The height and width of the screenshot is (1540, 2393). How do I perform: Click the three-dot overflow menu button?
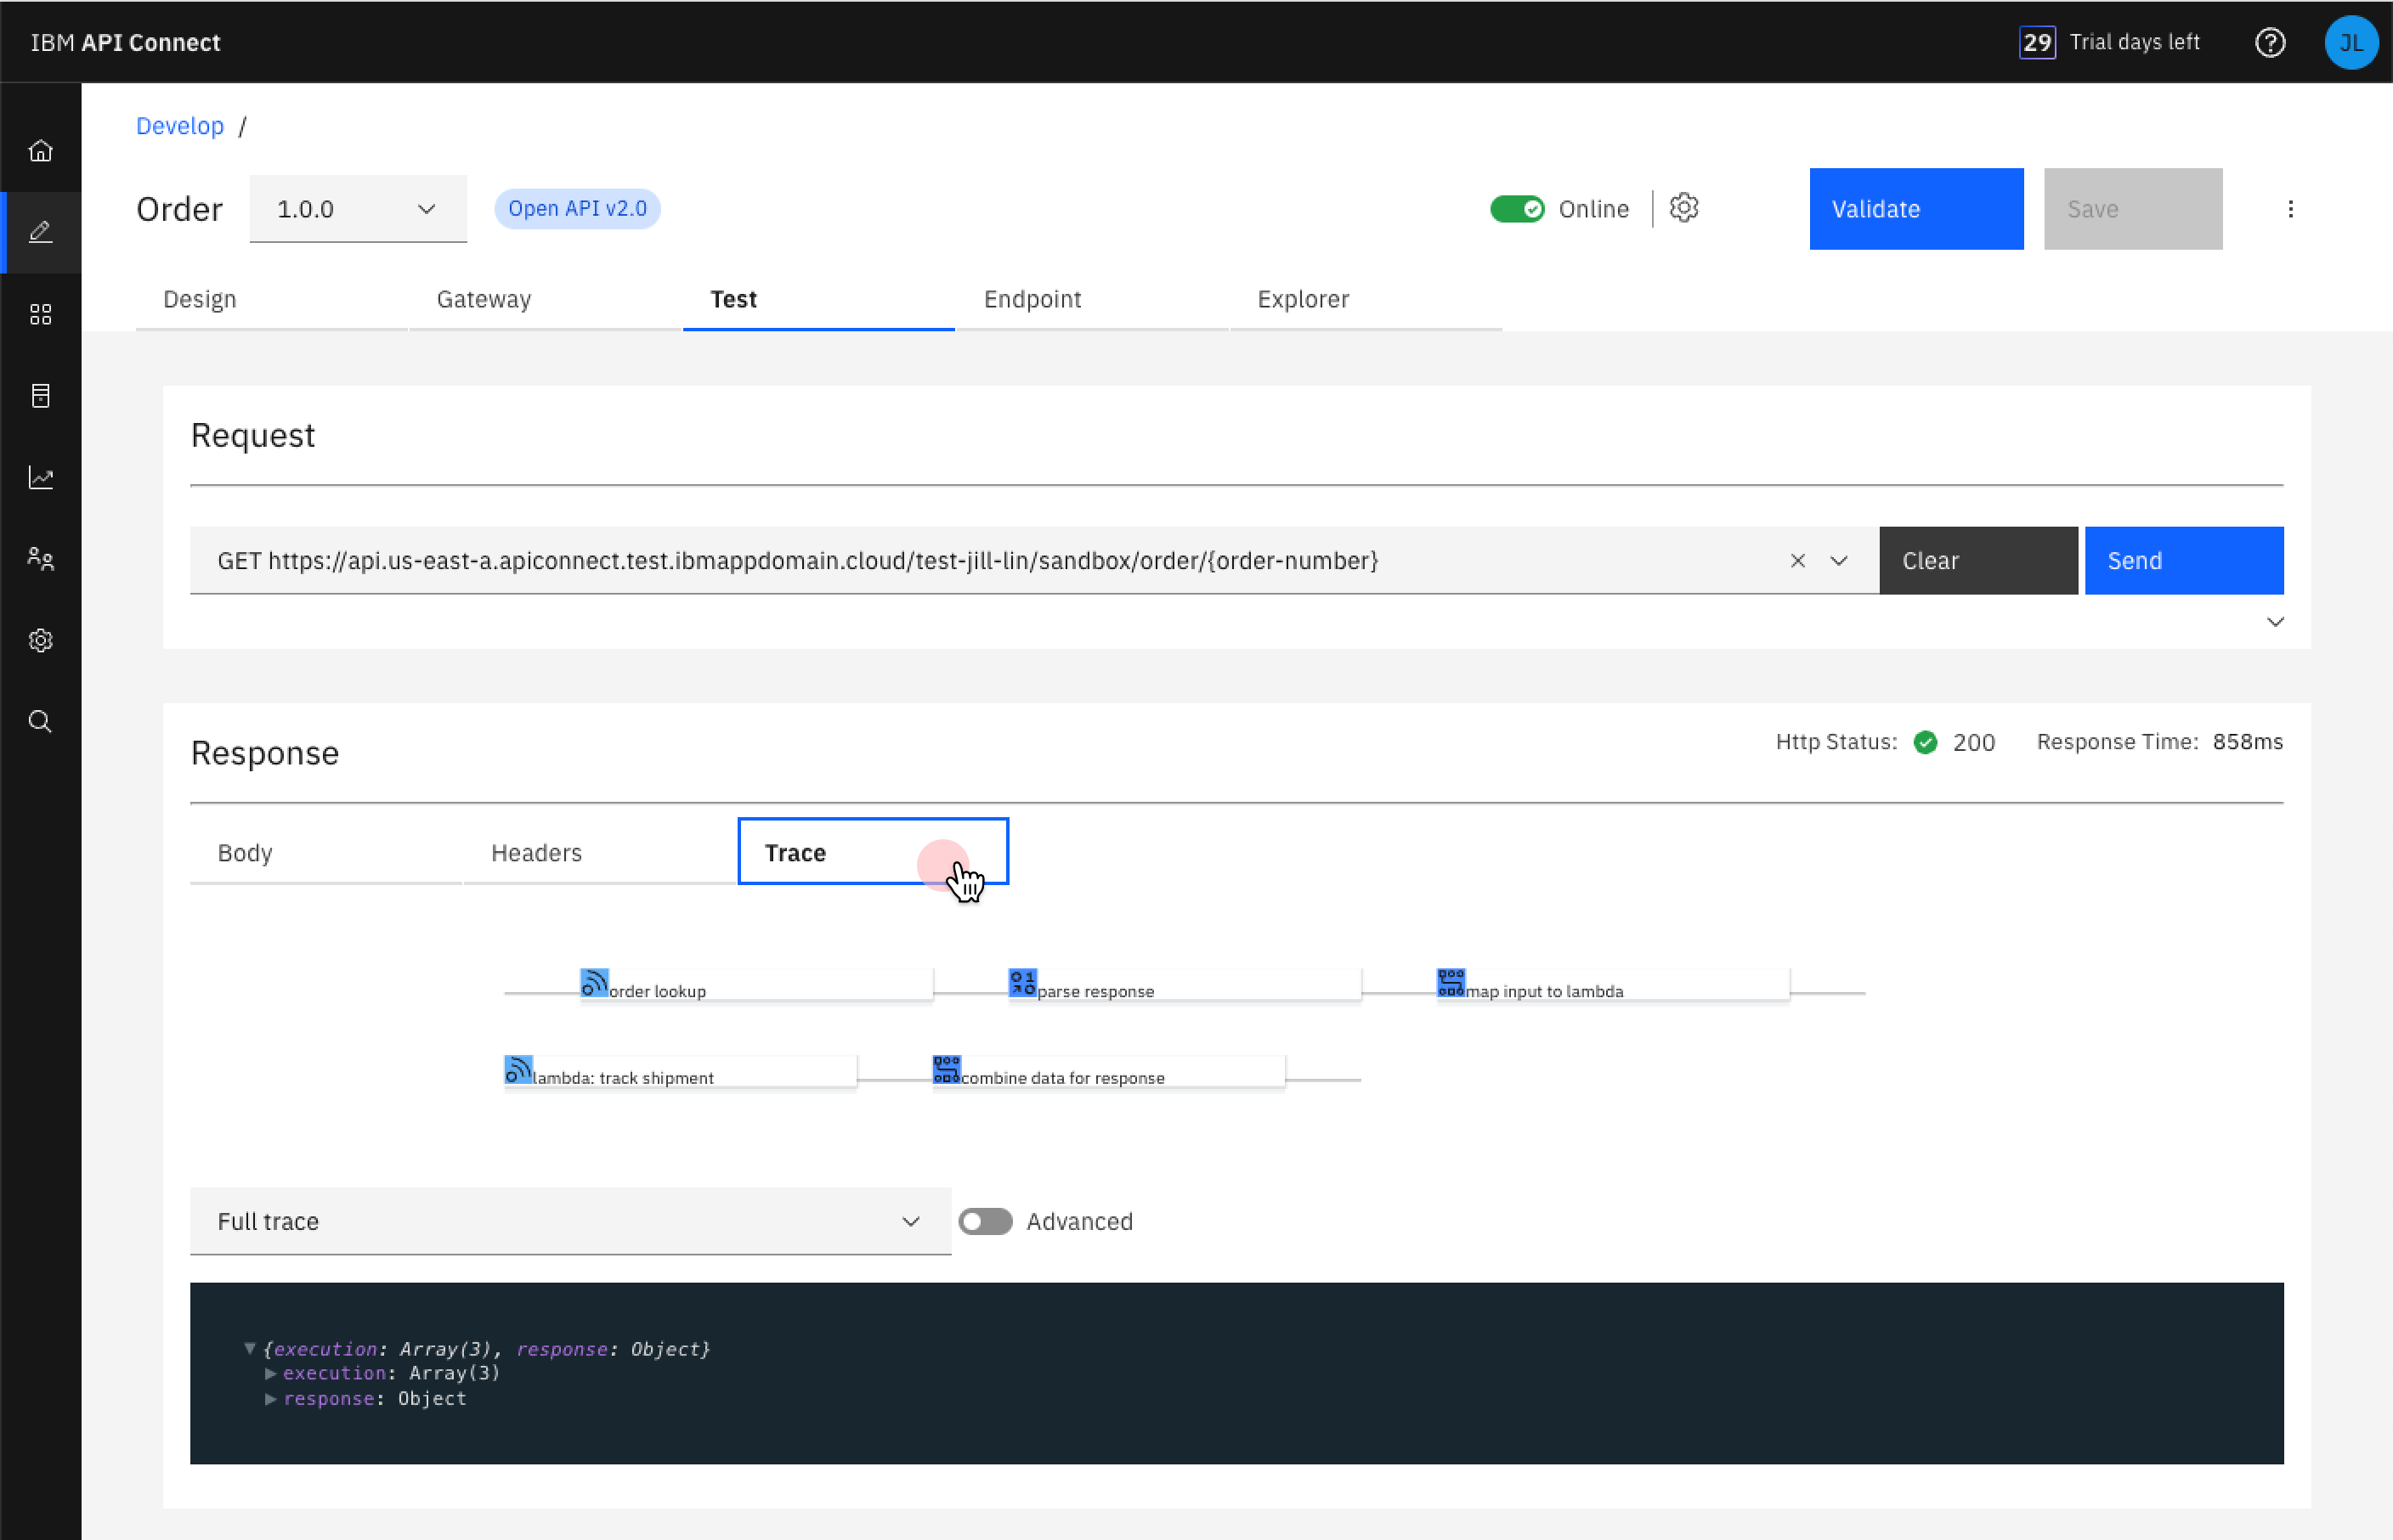[2290, 209]
